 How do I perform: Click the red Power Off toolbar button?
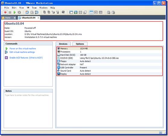click(5, 12)
